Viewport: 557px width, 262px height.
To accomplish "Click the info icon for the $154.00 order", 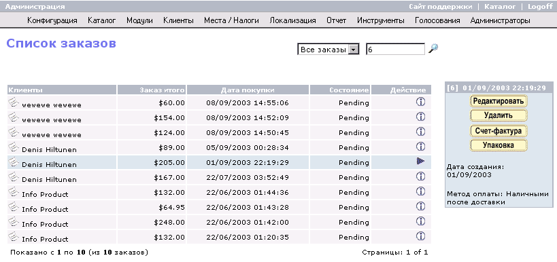I will [x=420, y=117].
